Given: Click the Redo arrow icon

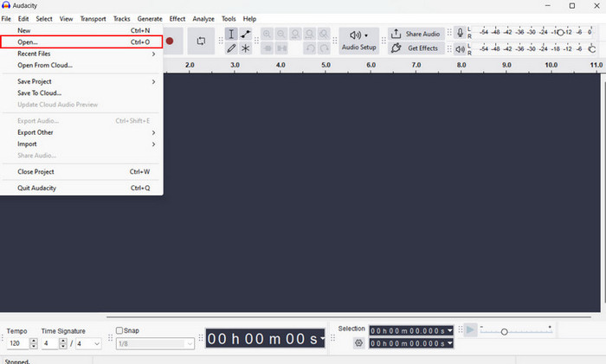Looking at the screenshot, I should tap(324, 48).
